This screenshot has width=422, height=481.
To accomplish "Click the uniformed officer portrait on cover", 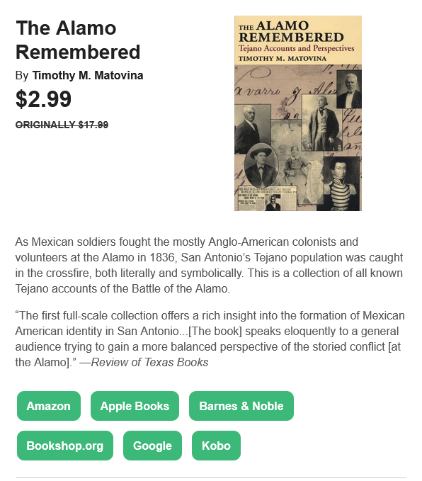I will 341,183.
